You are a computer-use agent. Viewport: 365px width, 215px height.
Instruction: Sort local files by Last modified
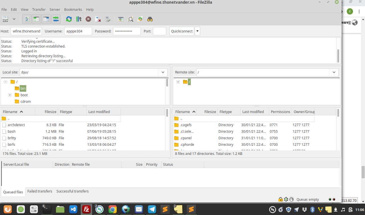click(x=104, y=112)
